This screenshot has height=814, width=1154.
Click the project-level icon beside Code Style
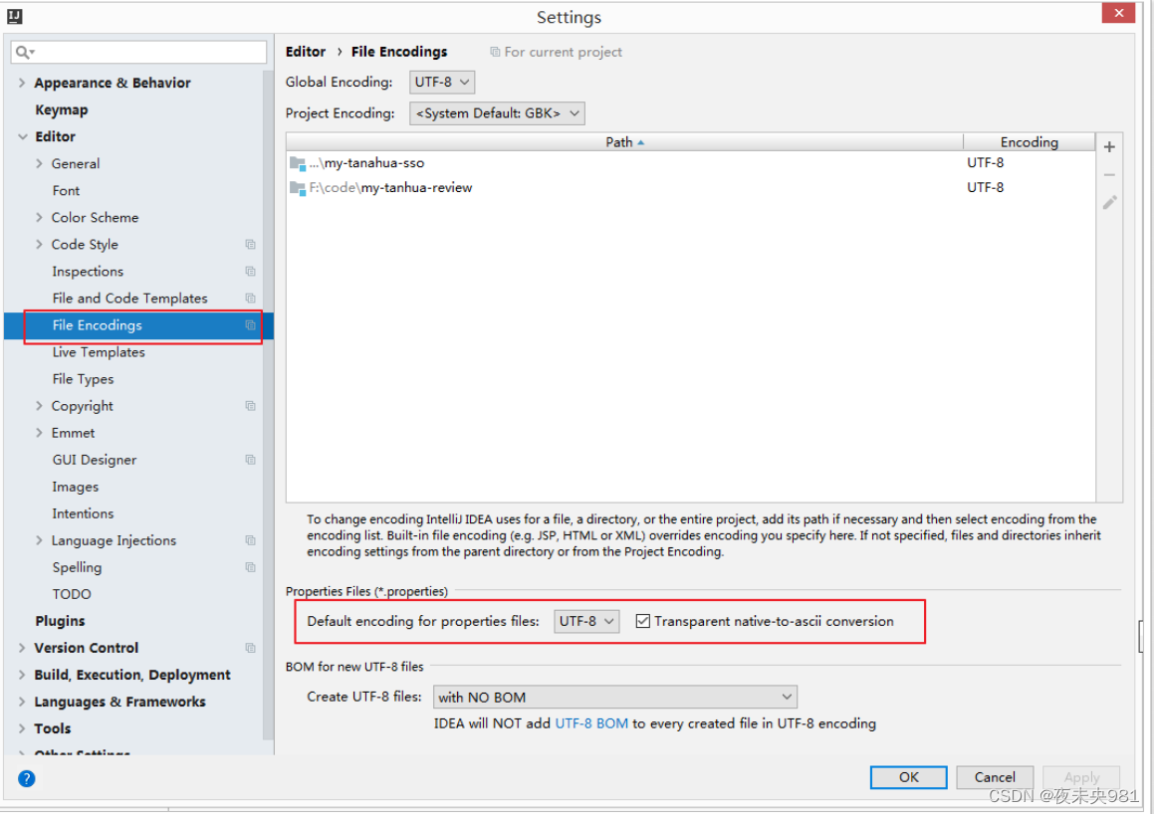[x=250, y=244]
